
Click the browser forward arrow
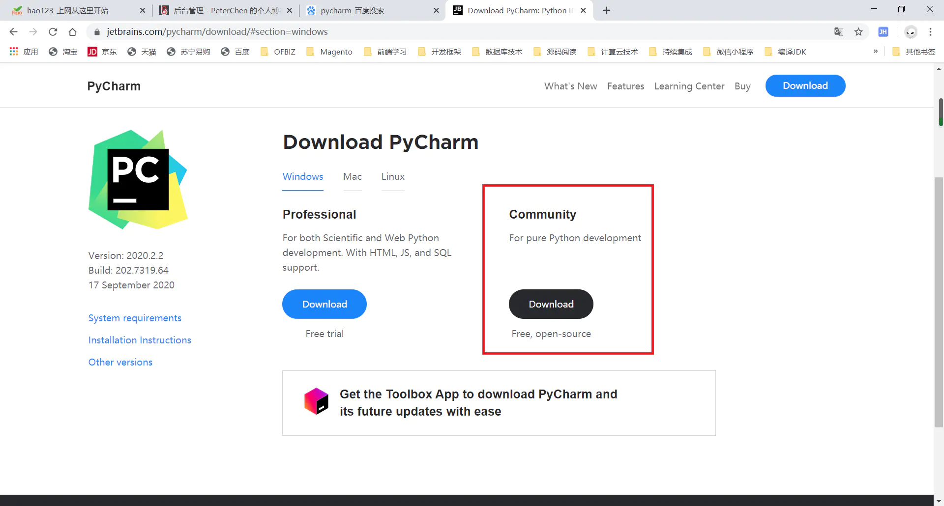33,32
